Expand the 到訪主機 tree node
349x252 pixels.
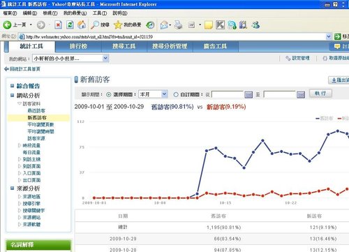point(20,159)
